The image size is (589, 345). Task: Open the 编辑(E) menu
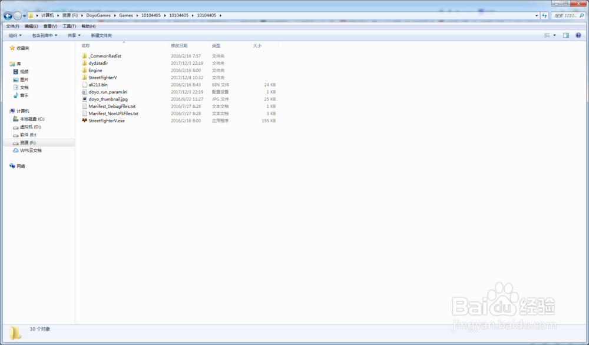[x=31, y=26]
